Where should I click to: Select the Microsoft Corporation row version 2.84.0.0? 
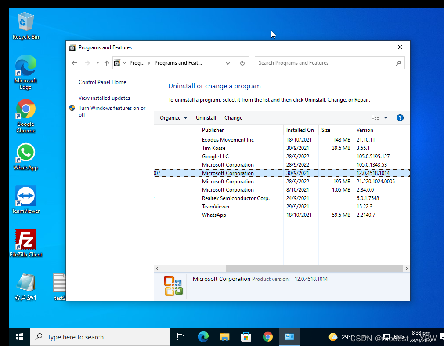click(x=282, y=190)
